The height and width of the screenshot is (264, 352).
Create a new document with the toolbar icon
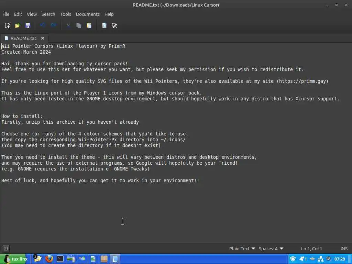pos(7,25)
